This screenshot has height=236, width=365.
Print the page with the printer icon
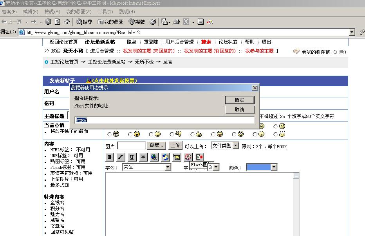coord(177,22)
